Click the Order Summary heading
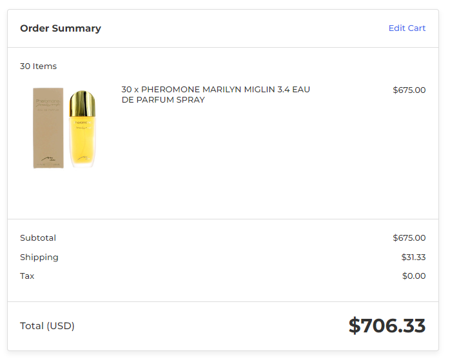 click(61, 28)
